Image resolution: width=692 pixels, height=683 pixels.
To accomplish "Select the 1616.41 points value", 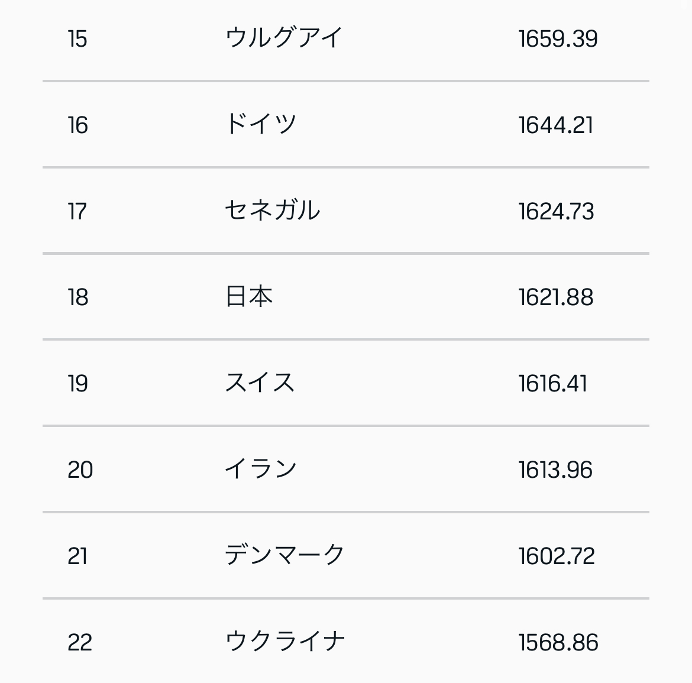I will click(552, 383).
